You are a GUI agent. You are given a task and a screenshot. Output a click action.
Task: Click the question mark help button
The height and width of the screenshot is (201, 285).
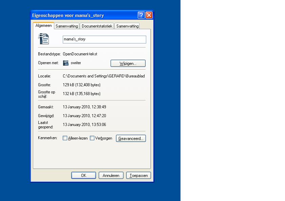click(141, 15)
